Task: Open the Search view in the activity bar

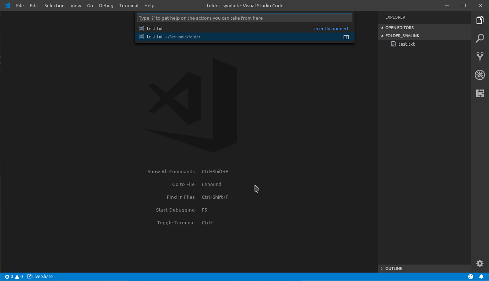Action: click(480, 38)
